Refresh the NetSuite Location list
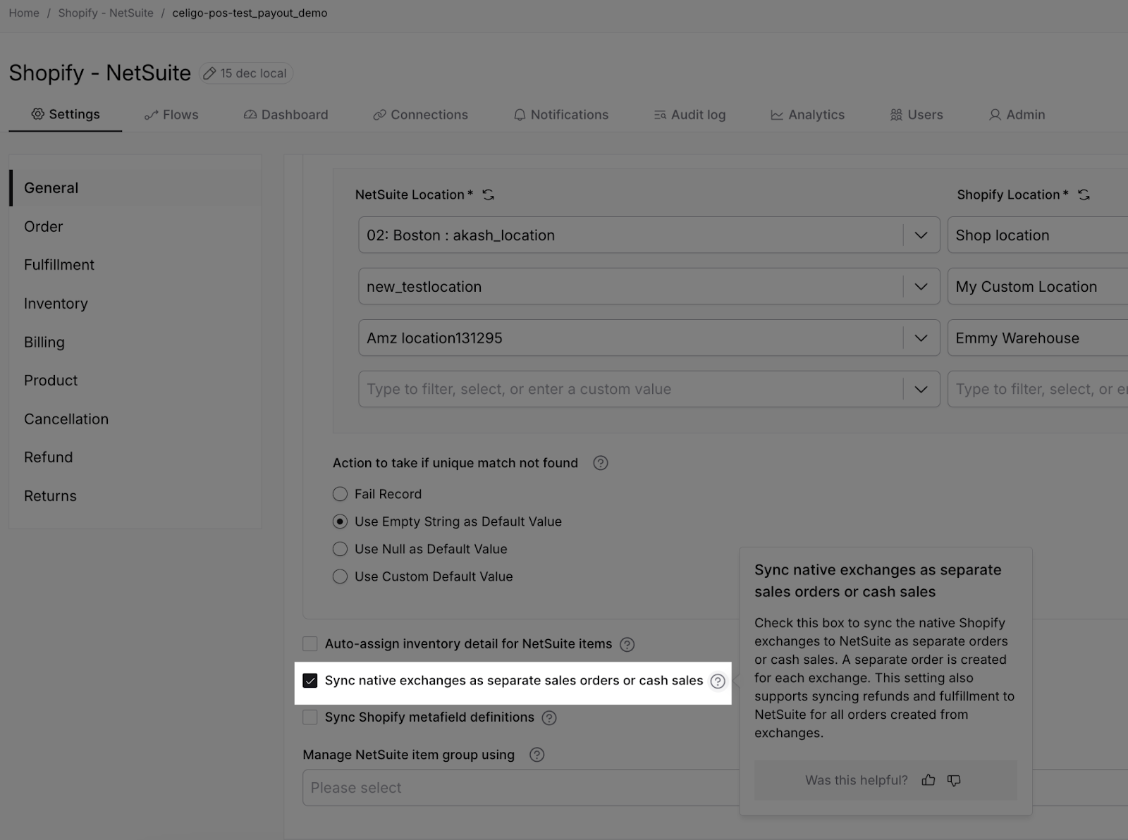1128x840 pixels. coord(488,194)
